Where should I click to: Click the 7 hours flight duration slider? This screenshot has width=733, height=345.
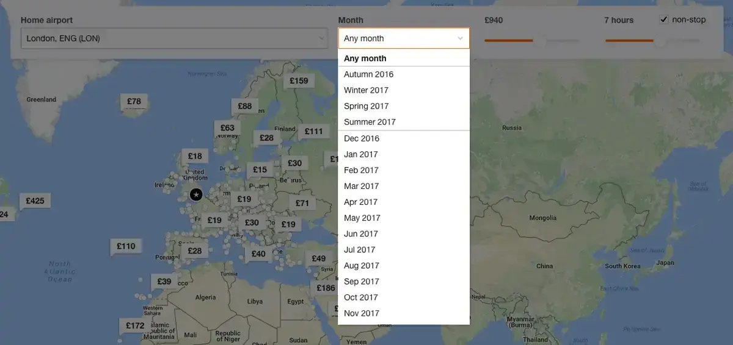pyautogui.click(x=652, y=41)
